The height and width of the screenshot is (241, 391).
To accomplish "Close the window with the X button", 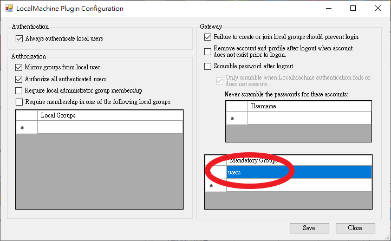I will pyautogui.click(x=378, y=9).
